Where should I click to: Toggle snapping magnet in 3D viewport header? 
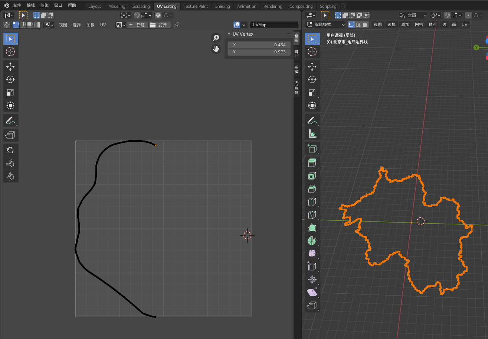point(447,15)
